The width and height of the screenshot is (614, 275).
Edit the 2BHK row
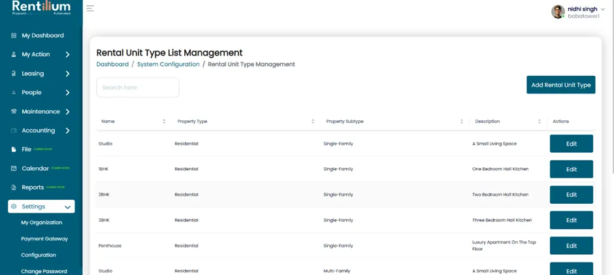coord(572,195)
